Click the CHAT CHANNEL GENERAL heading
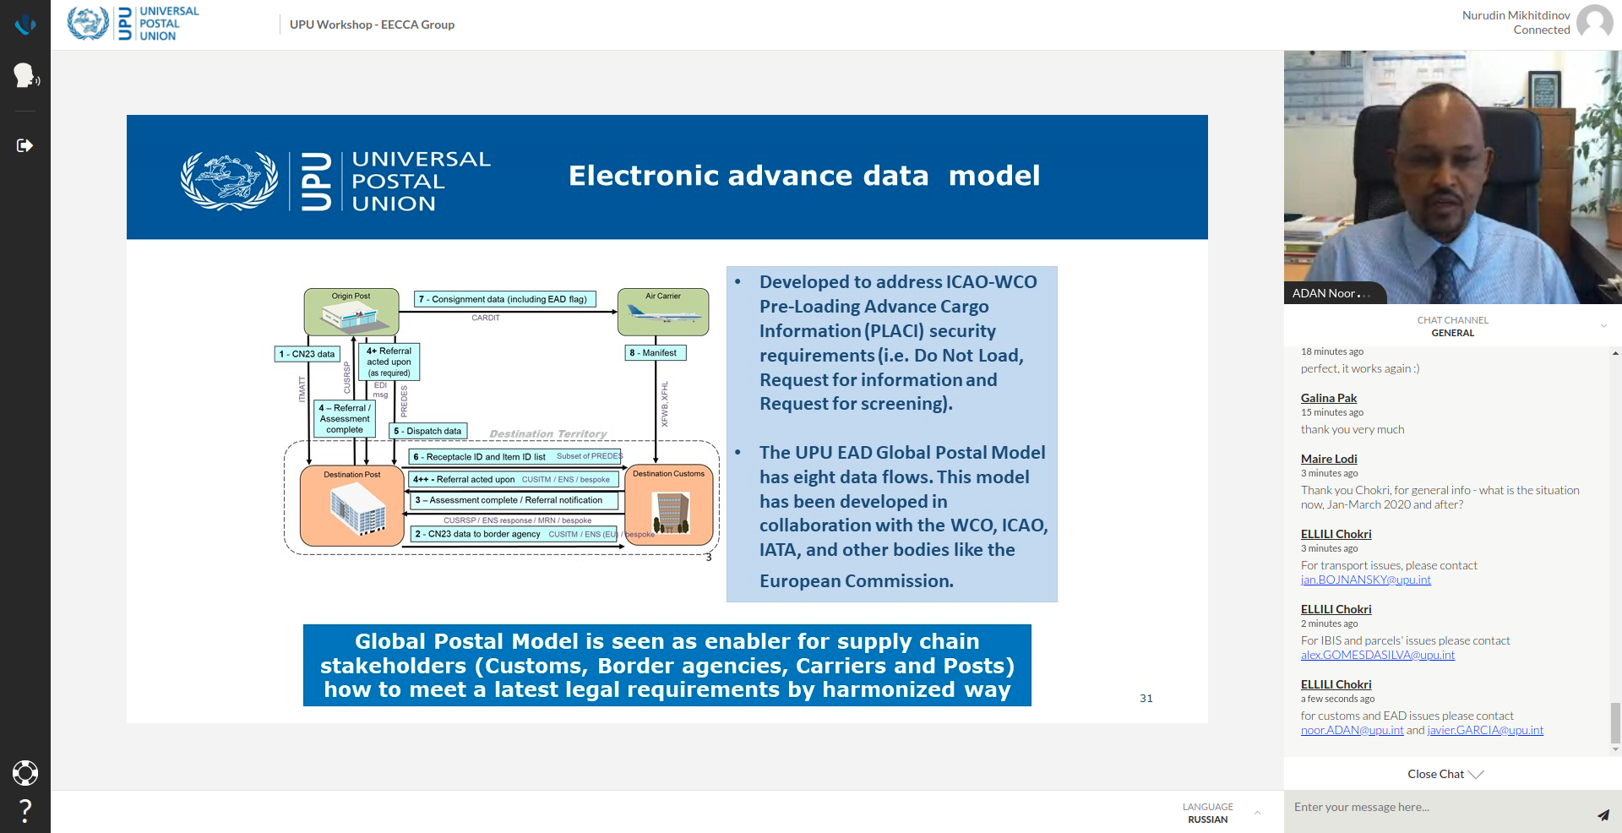The width and height of the screenshot is (1622, 833). [1452, 326]
